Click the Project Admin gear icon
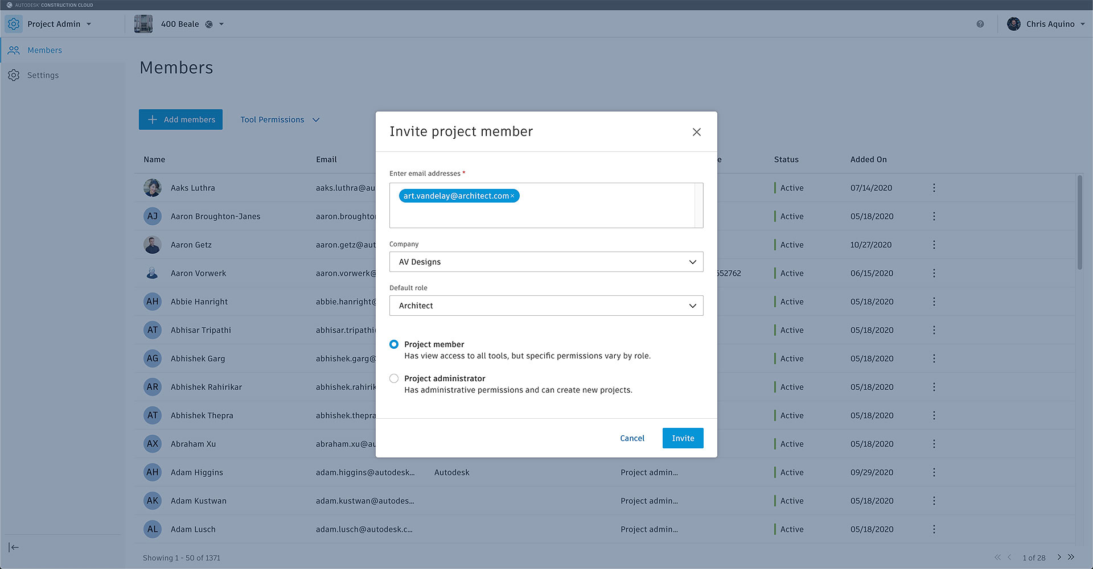1093x569 pixels. [14, 24]
